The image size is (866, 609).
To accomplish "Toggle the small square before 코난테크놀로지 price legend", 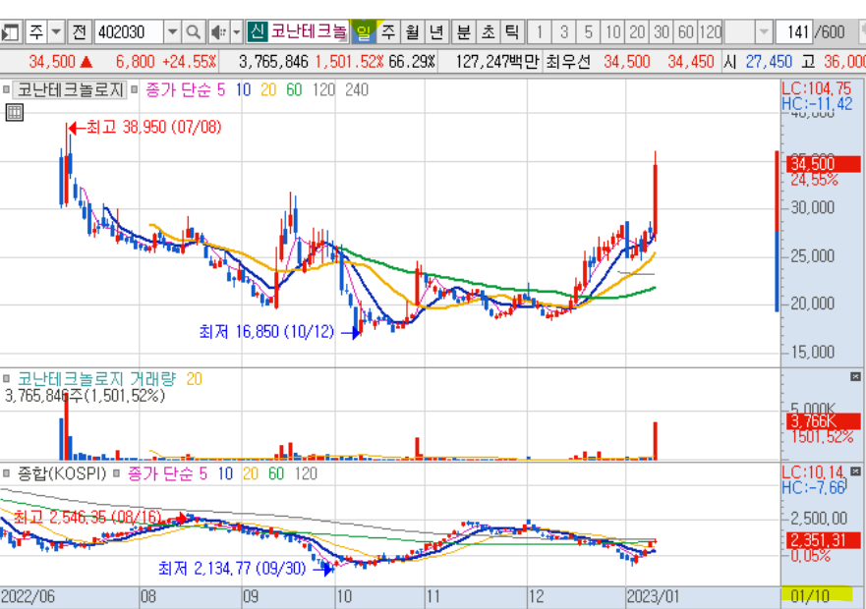I will click(x=6, y=90).
